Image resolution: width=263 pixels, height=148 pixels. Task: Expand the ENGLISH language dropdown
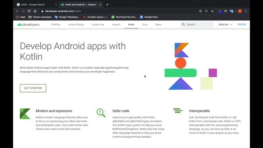(x=225, y=25)
